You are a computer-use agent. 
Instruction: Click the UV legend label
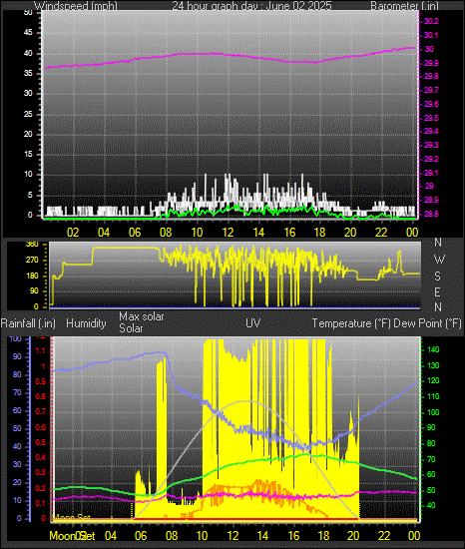[253, 322]
